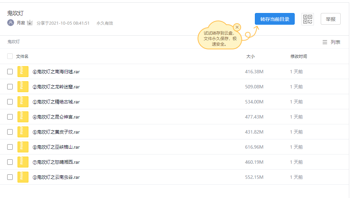Toggle the select-all checkbox beside 文件名
Image resolution: width=353 pixels, height=198 pixels.
tap(10, 56)
